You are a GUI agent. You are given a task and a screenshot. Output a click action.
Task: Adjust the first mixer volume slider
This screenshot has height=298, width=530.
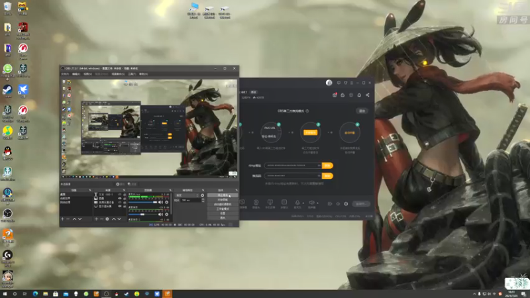coord(143,202)
